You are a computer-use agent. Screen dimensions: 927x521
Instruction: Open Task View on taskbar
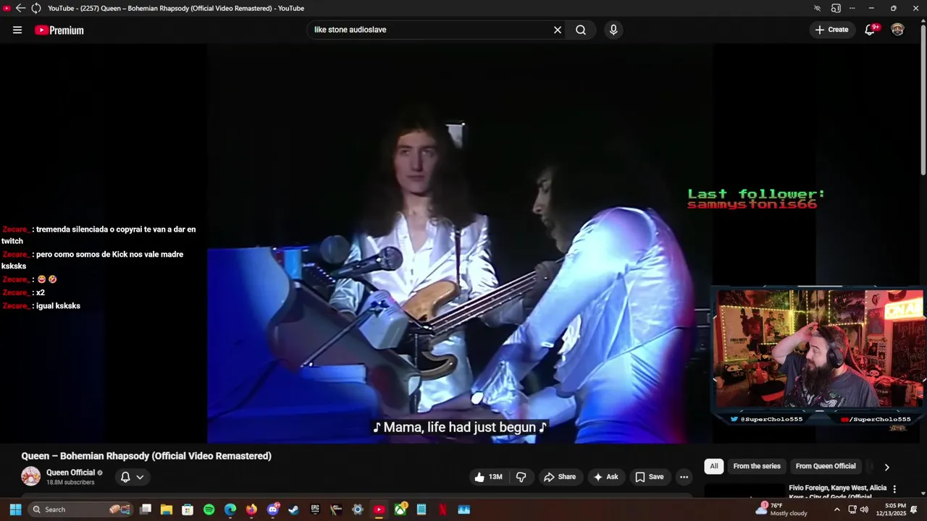tap(146, 509)
